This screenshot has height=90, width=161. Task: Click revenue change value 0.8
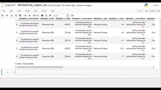coord(123,24)
